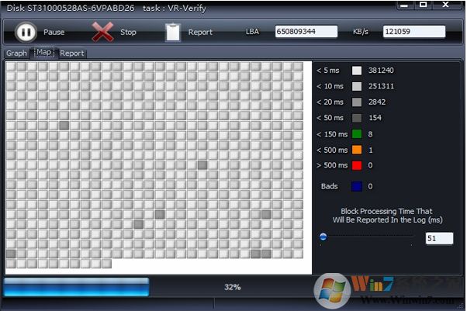Click the red X Stop icon
Screen dimensions: 467x311
(102, 32)
